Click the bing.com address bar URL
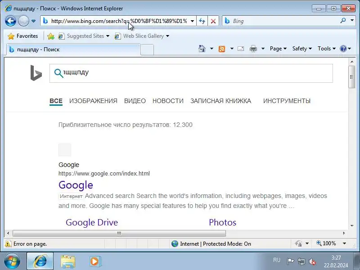This screenshot has width=360, height=270. (119, 21)
